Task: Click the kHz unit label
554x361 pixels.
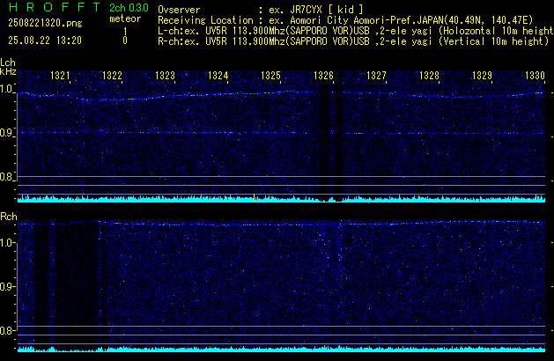Action: click(x=8, y=71)
